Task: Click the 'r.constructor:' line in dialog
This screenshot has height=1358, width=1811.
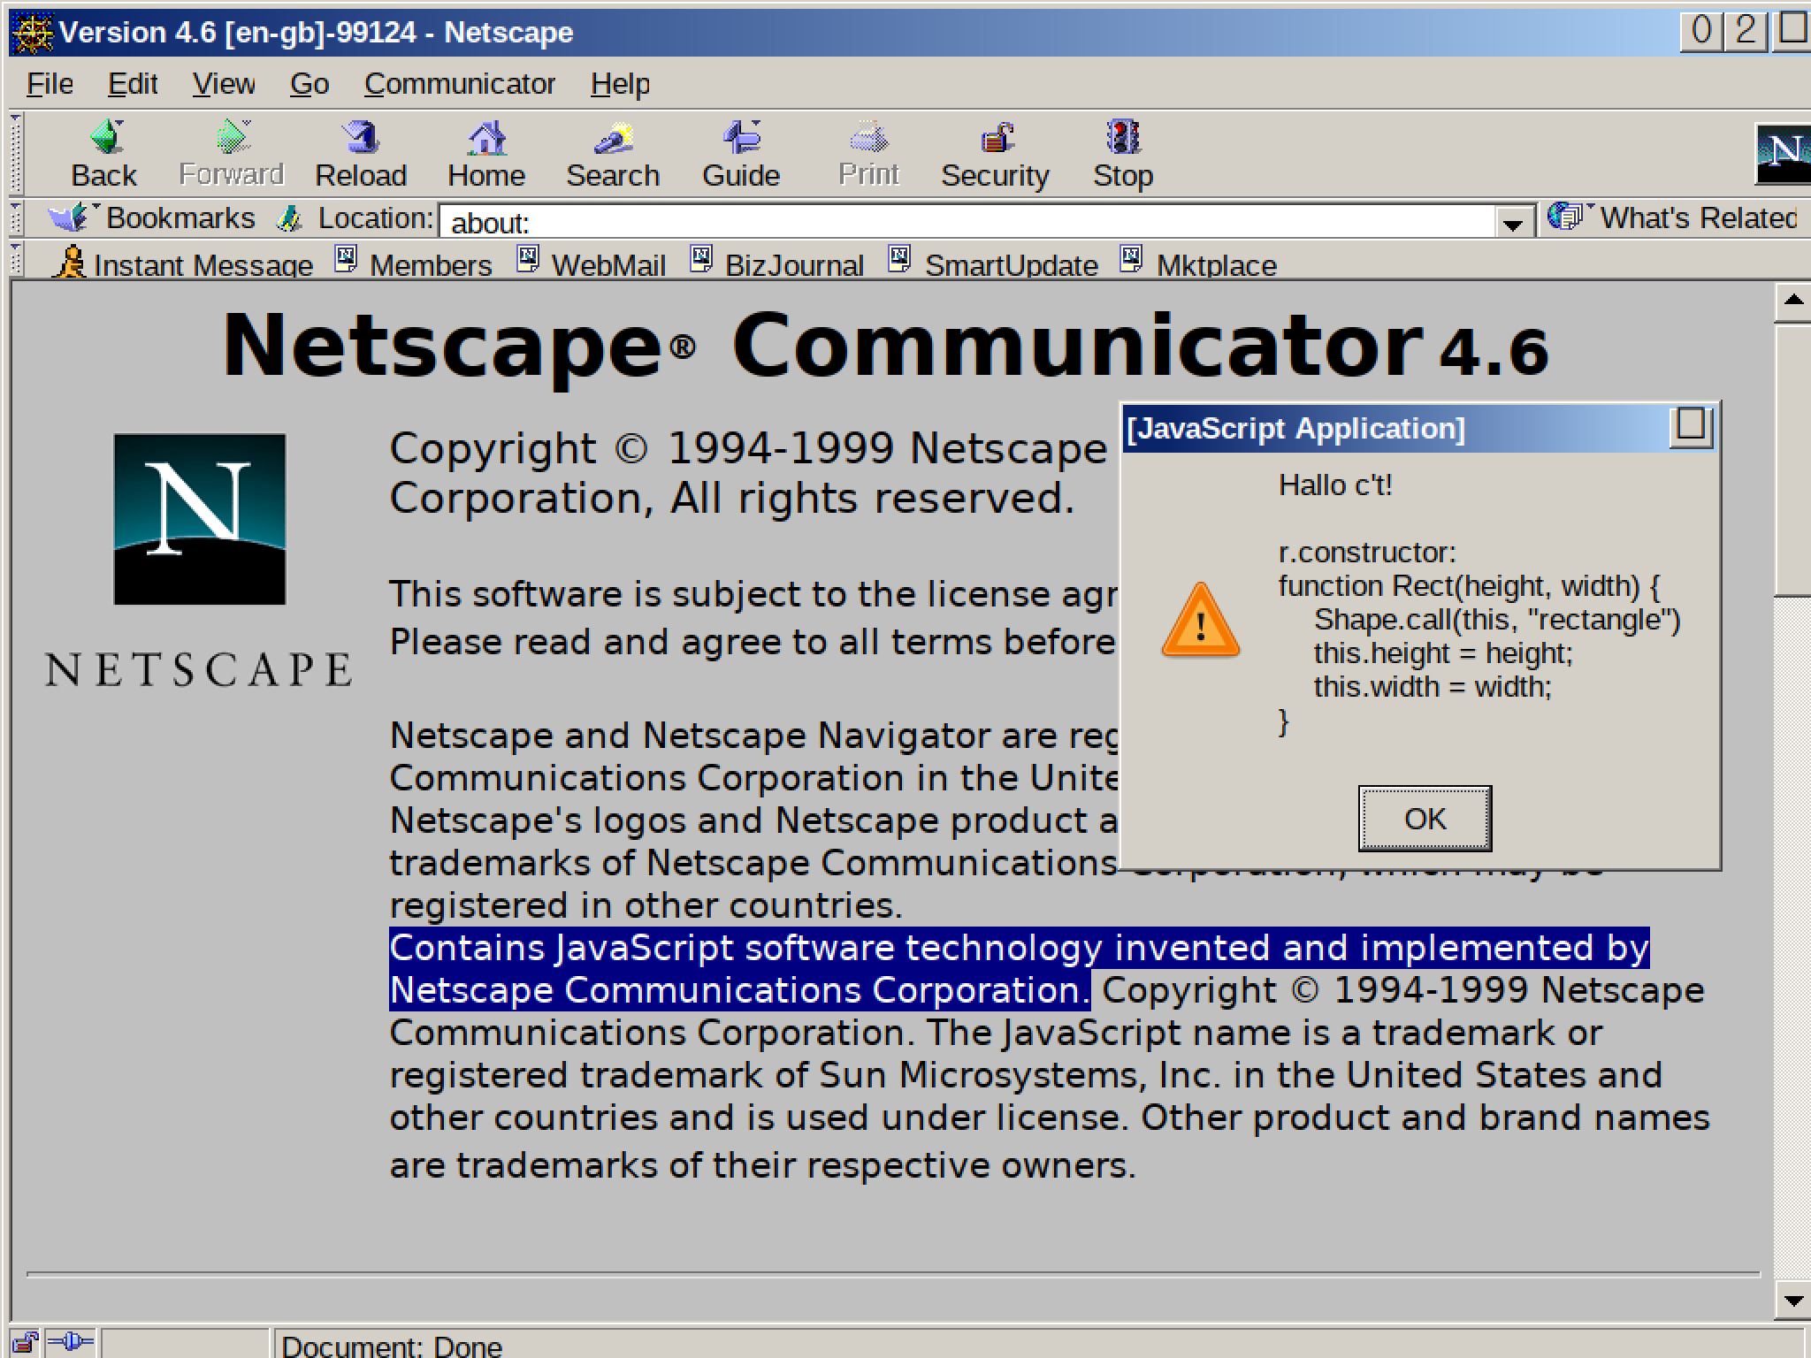Action: [x=1367, y=553]
